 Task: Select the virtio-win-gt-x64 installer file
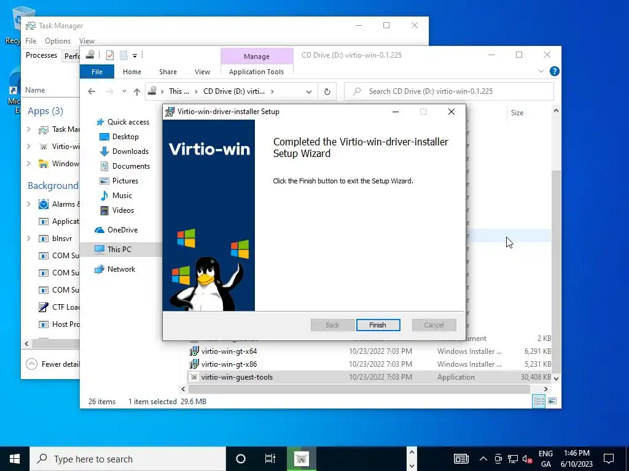pyautogui.click(x=229, y=351)
